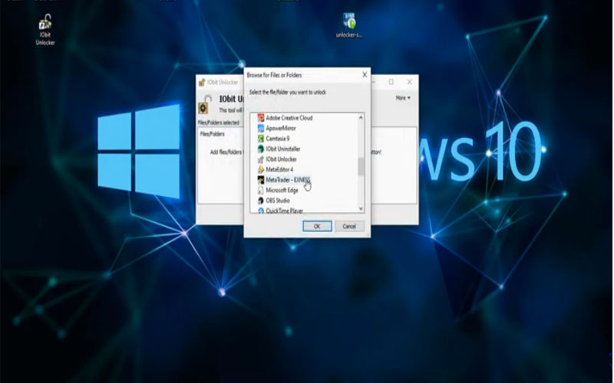Select MetaTrader - EXNESS entry text
614x383 pixels.
[x=288, y=180]
